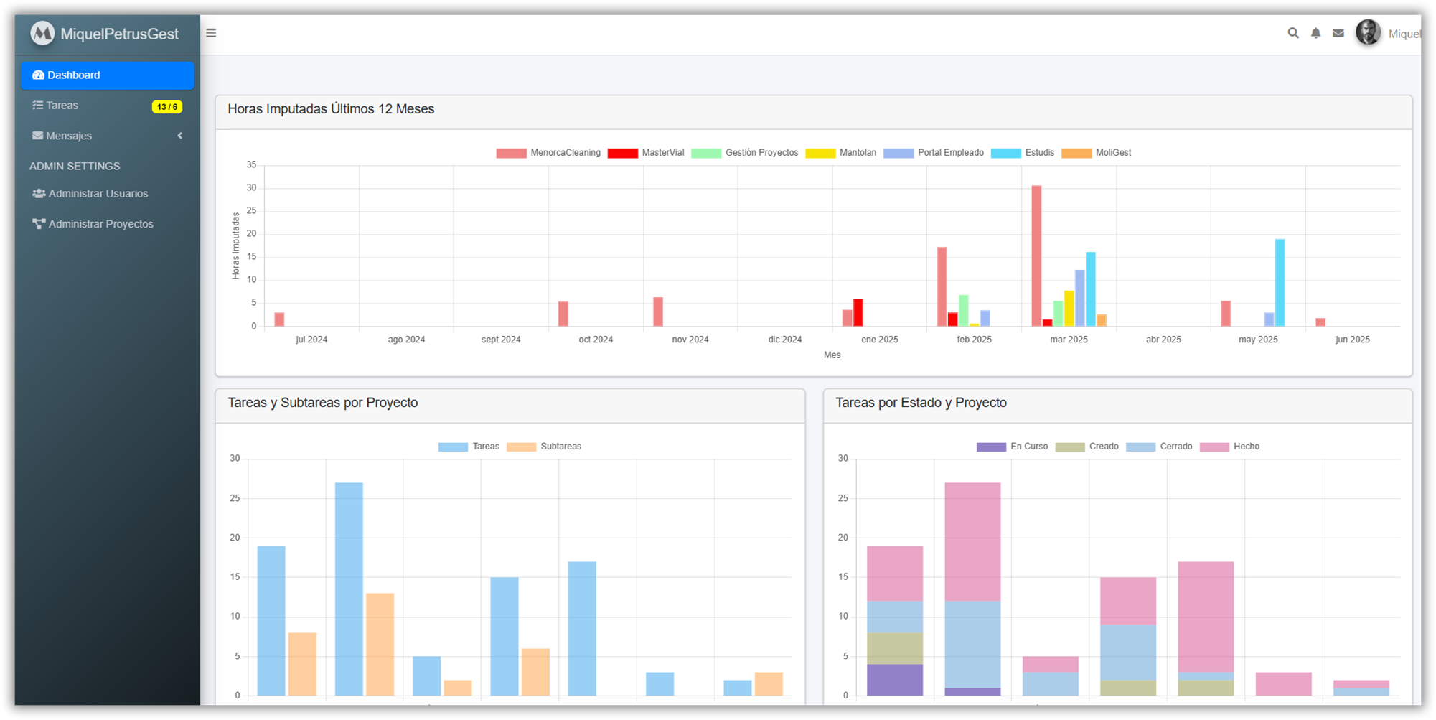This screenshot has height=720, width=1436.
Task: Click the notifications bell icon
Action: tap(1315, 33)
